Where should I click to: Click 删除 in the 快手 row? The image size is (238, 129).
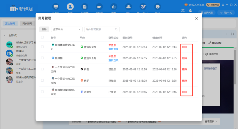point(184,80)
